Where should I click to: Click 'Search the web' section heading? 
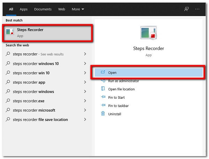(x=17, y=45)
